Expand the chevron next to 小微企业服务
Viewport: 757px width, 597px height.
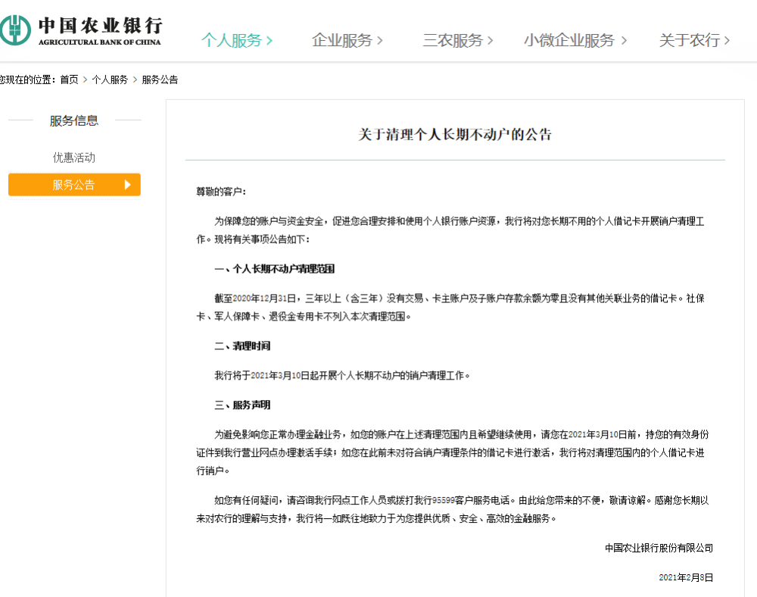tap(624, 41)
